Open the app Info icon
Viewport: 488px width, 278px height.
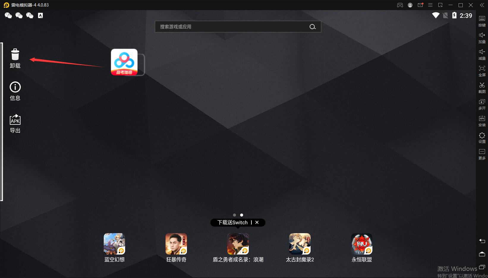[15, 87]
